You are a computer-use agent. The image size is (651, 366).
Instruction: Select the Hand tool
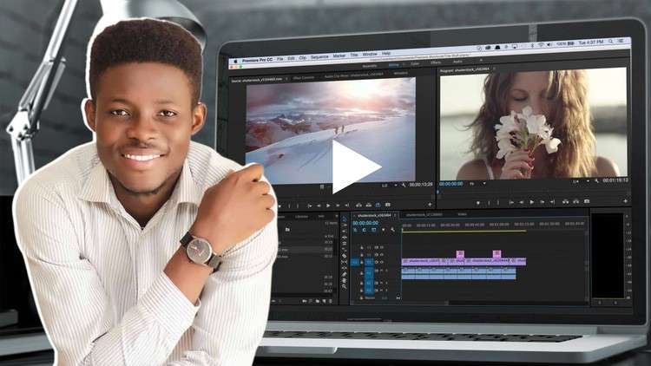(345, 281)
